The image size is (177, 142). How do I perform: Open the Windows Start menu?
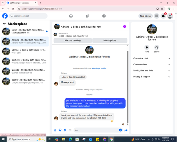click(x=3, y=139)
